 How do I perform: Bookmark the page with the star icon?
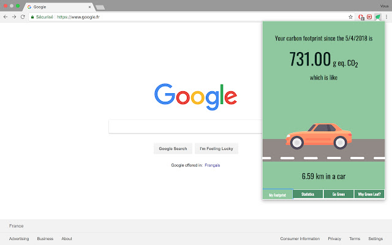click(350, 17)
